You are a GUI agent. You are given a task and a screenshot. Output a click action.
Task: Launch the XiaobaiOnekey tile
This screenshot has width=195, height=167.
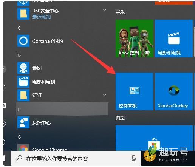click(174, 91)
